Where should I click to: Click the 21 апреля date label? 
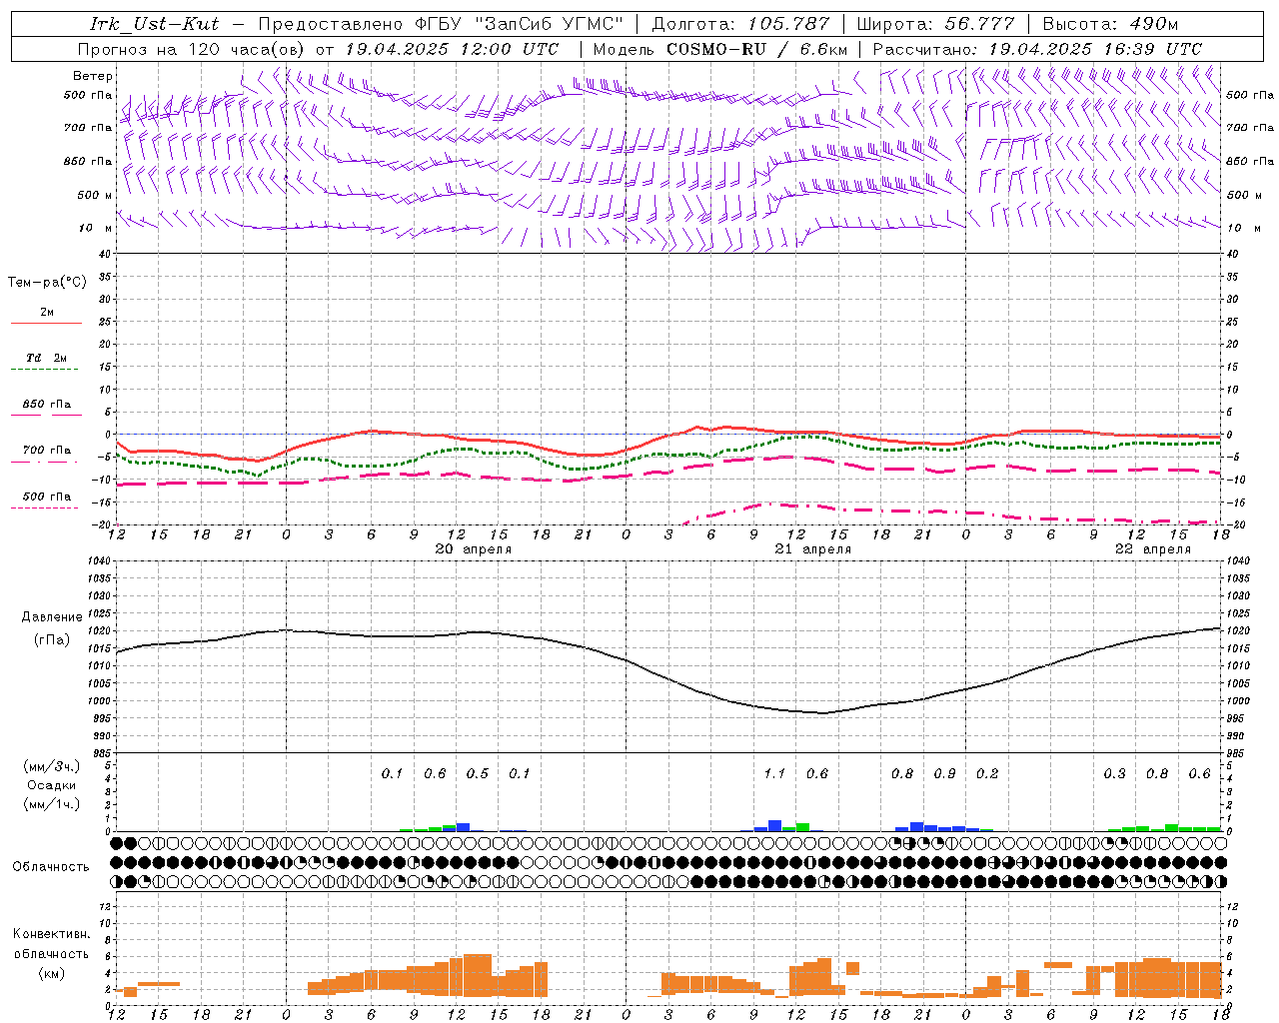coord(812,549)
